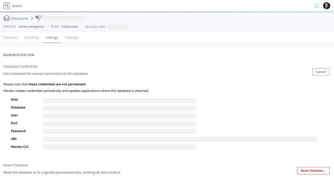The image size is (334, 184).
Task: Click the Reset Database heading link
Action: click(16, 165)
